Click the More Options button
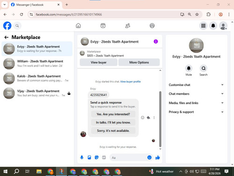Image resolution: width=234 pixels, height=176 pixels. pyautogui.click(x=139, y=62)
